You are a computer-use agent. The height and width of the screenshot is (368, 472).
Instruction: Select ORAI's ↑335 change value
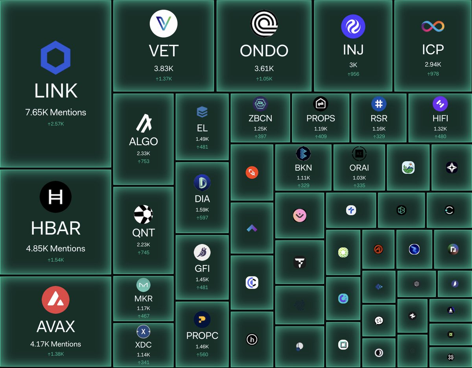pos(359,186)
